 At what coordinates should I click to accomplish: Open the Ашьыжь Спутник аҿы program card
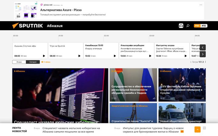click(x=30, y=50)
